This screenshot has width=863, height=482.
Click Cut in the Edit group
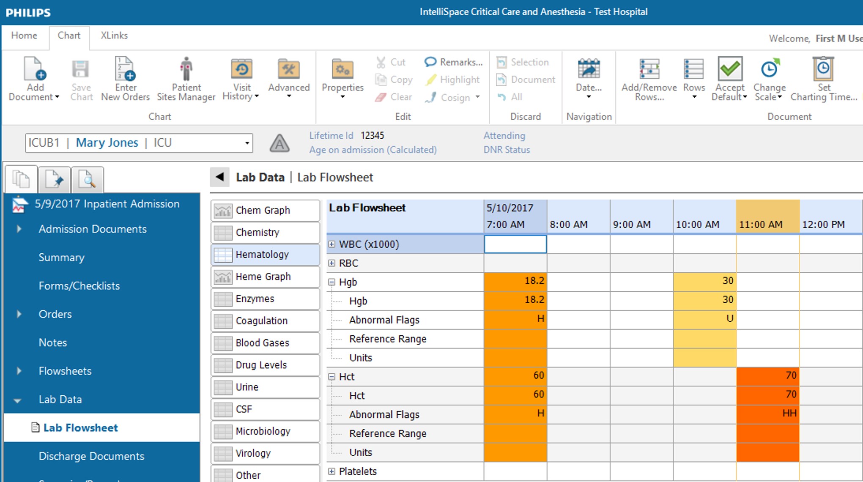click(x=391, y=62)
